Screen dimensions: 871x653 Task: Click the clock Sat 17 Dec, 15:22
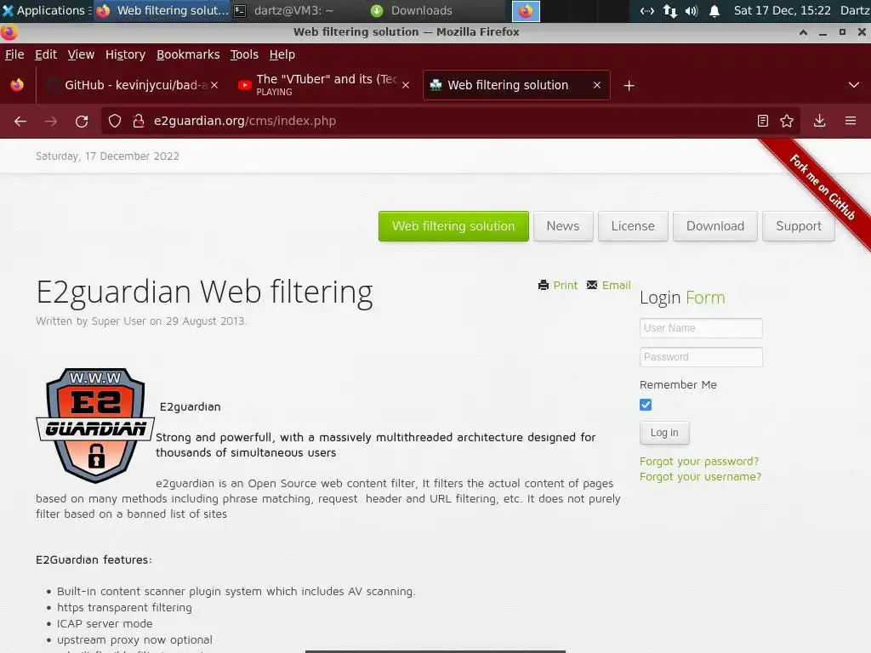[x=783, y=10]
